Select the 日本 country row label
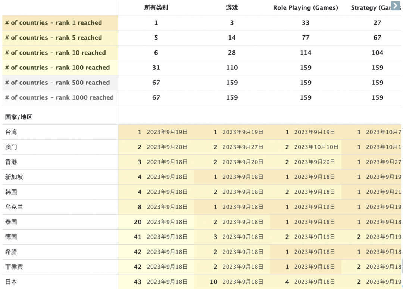 (x=11, y=282)
